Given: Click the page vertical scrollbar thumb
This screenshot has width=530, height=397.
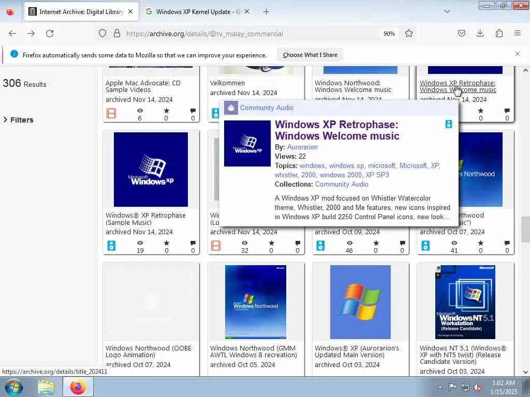Looking at the screenshot, I should 525,229.
